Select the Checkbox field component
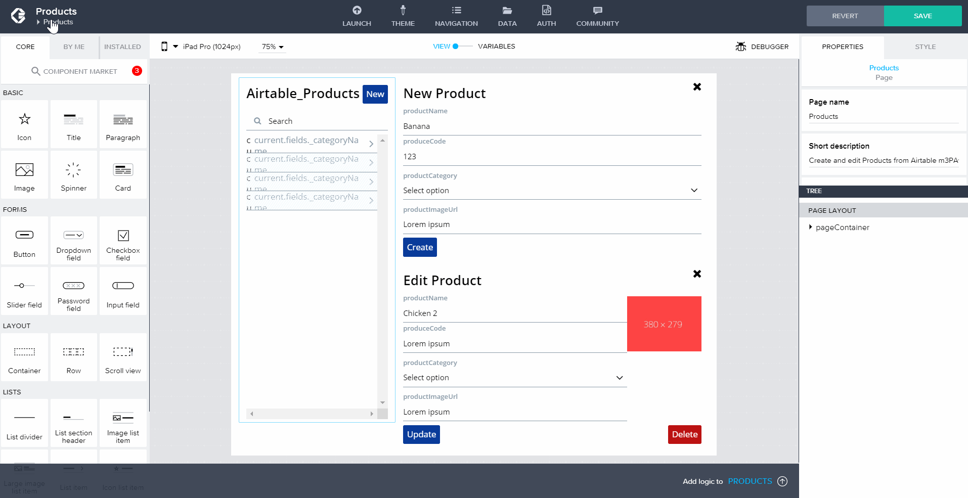Viewport: 968px width, 498px height. coord(123,241)
